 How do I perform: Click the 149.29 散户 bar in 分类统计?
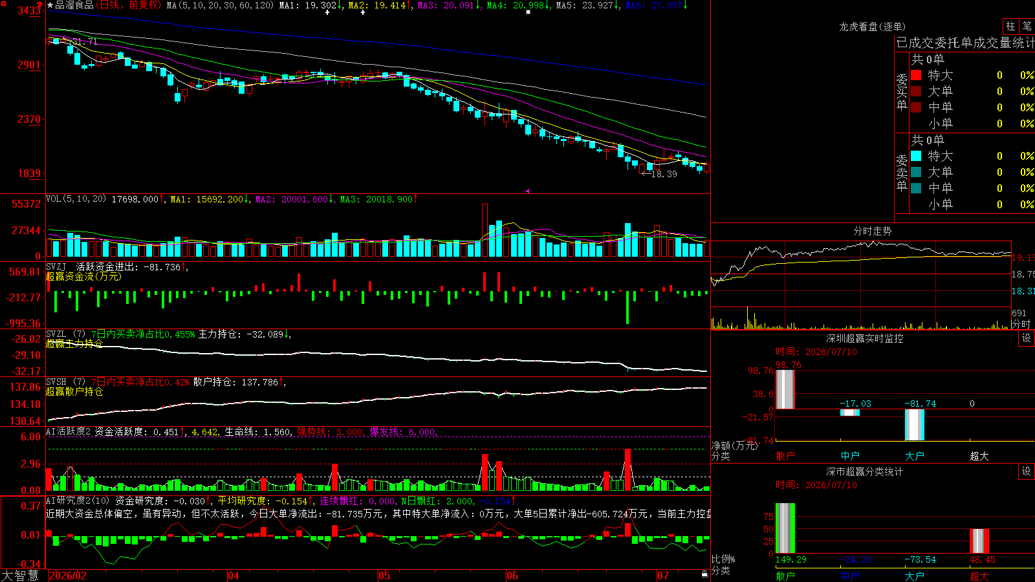785,528
